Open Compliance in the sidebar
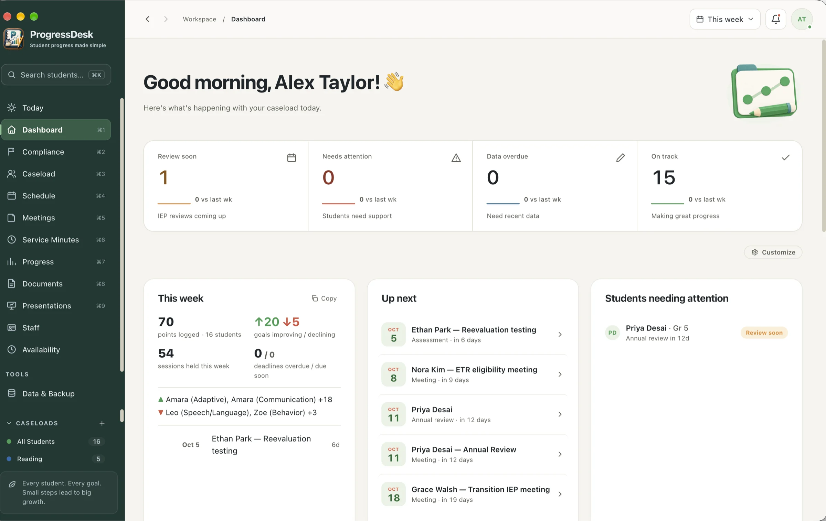 tap(56, 152)
